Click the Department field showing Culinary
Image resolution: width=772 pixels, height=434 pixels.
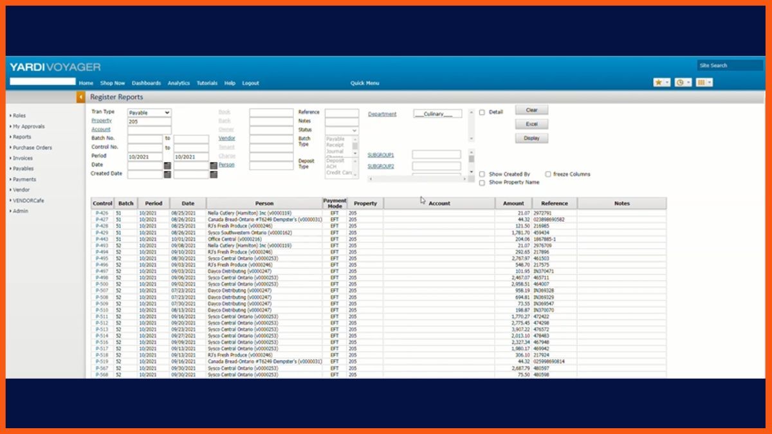point(437,114)
